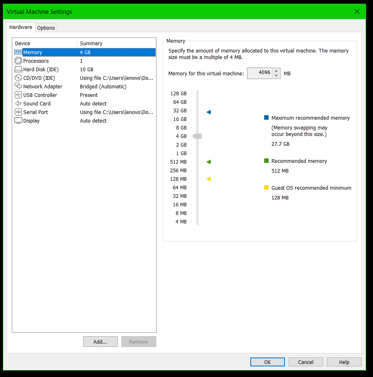Image resolution: width=373 pixels, height=377 pixels.
Task: Click the blue maximum recommended memory marker
Action: [208, 112]
